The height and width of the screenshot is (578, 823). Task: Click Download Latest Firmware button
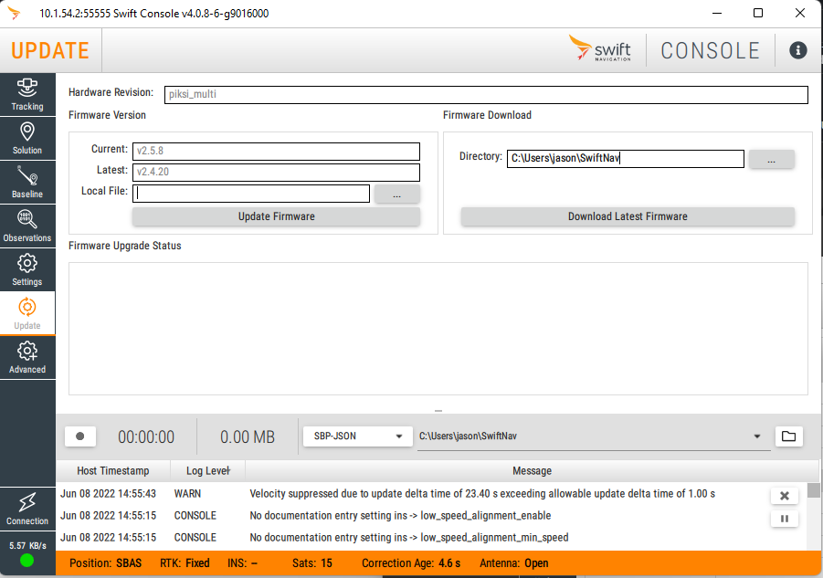628,216
